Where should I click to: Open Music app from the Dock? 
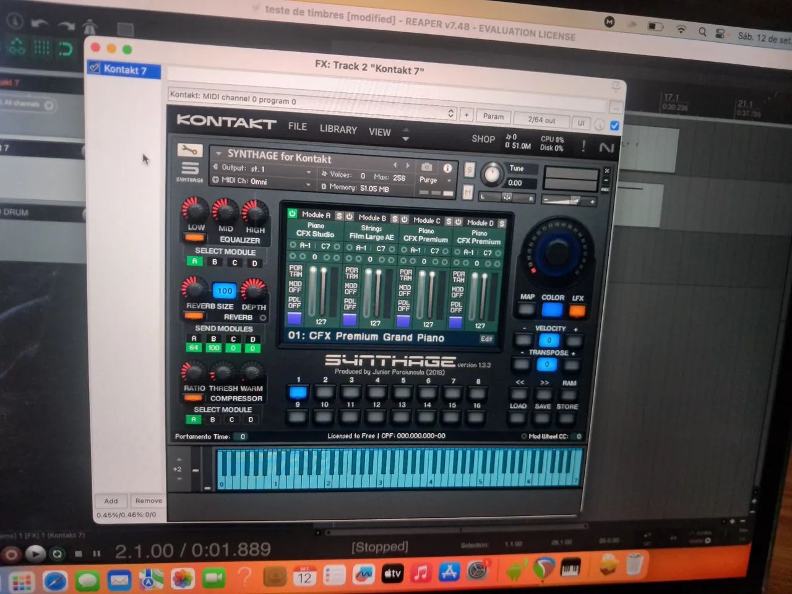pyautogui.click(x=421, y=572)
